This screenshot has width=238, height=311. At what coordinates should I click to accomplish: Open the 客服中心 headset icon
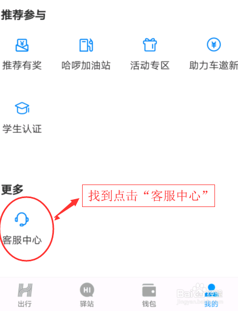tap(22, 220)
